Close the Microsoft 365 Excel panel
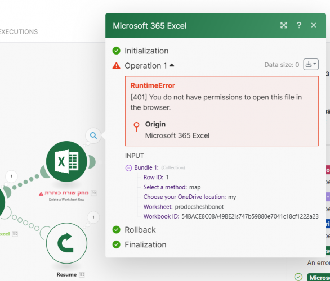Image resolution: width=330 pixels, height=281 pixels. [313, 25]
